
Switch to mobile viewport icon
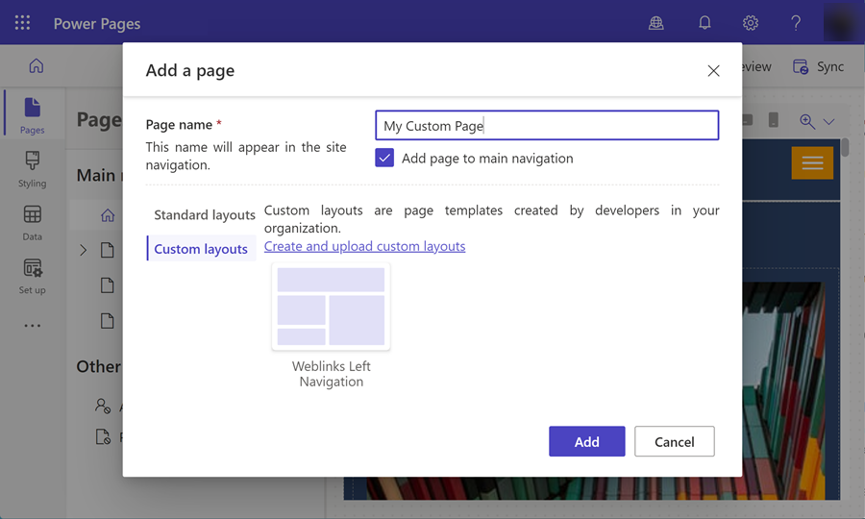click(x=774, y=120)
